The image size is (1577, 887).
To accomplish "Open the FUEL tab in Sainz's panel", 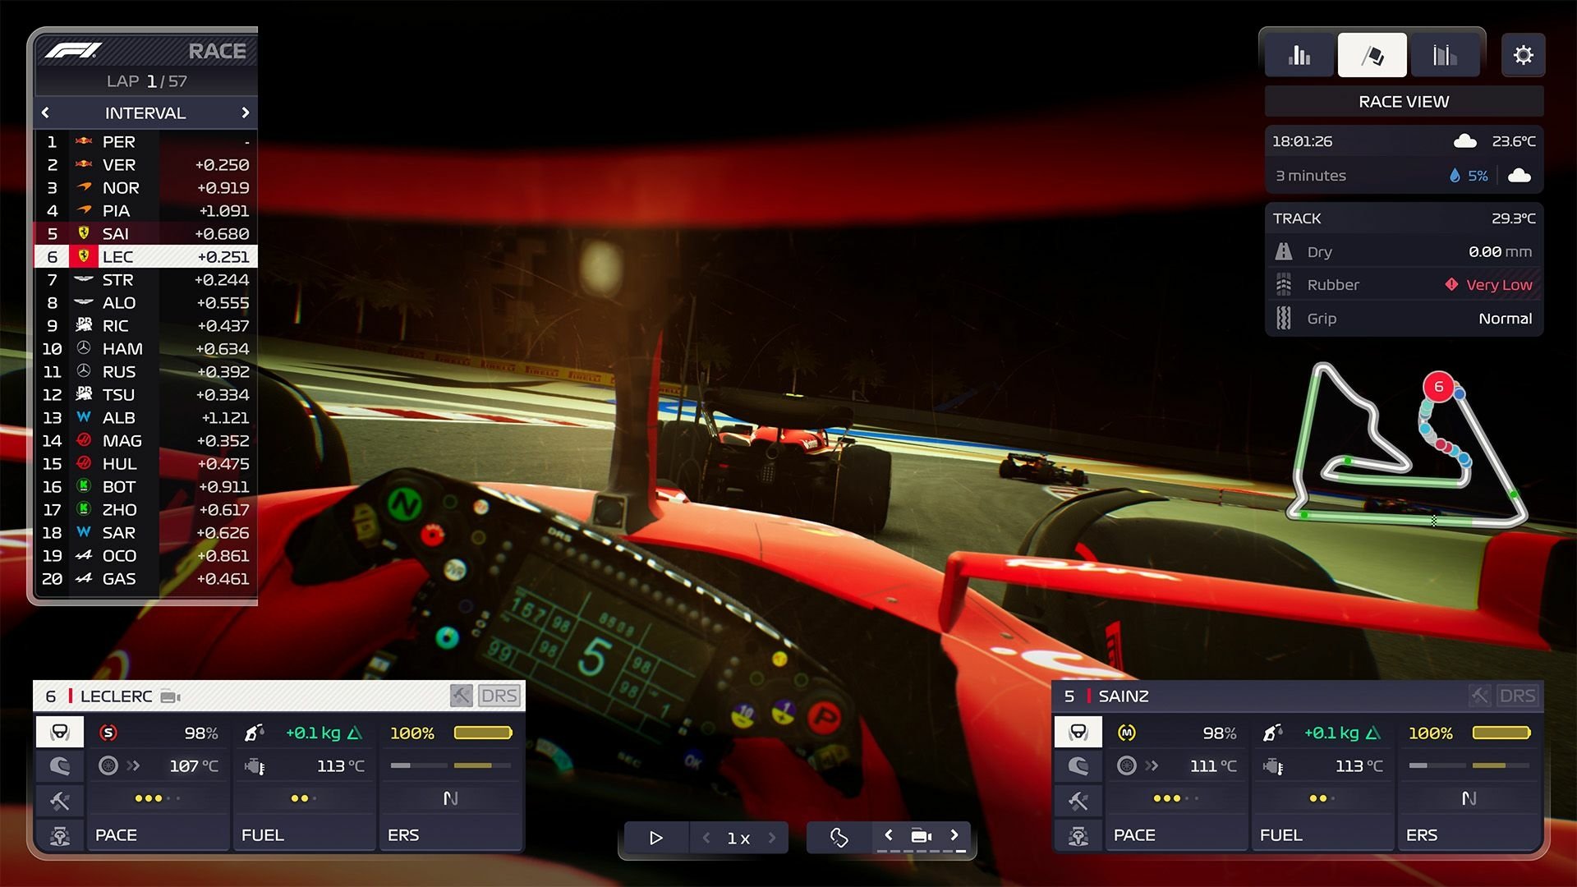I will click(1280, 835).
